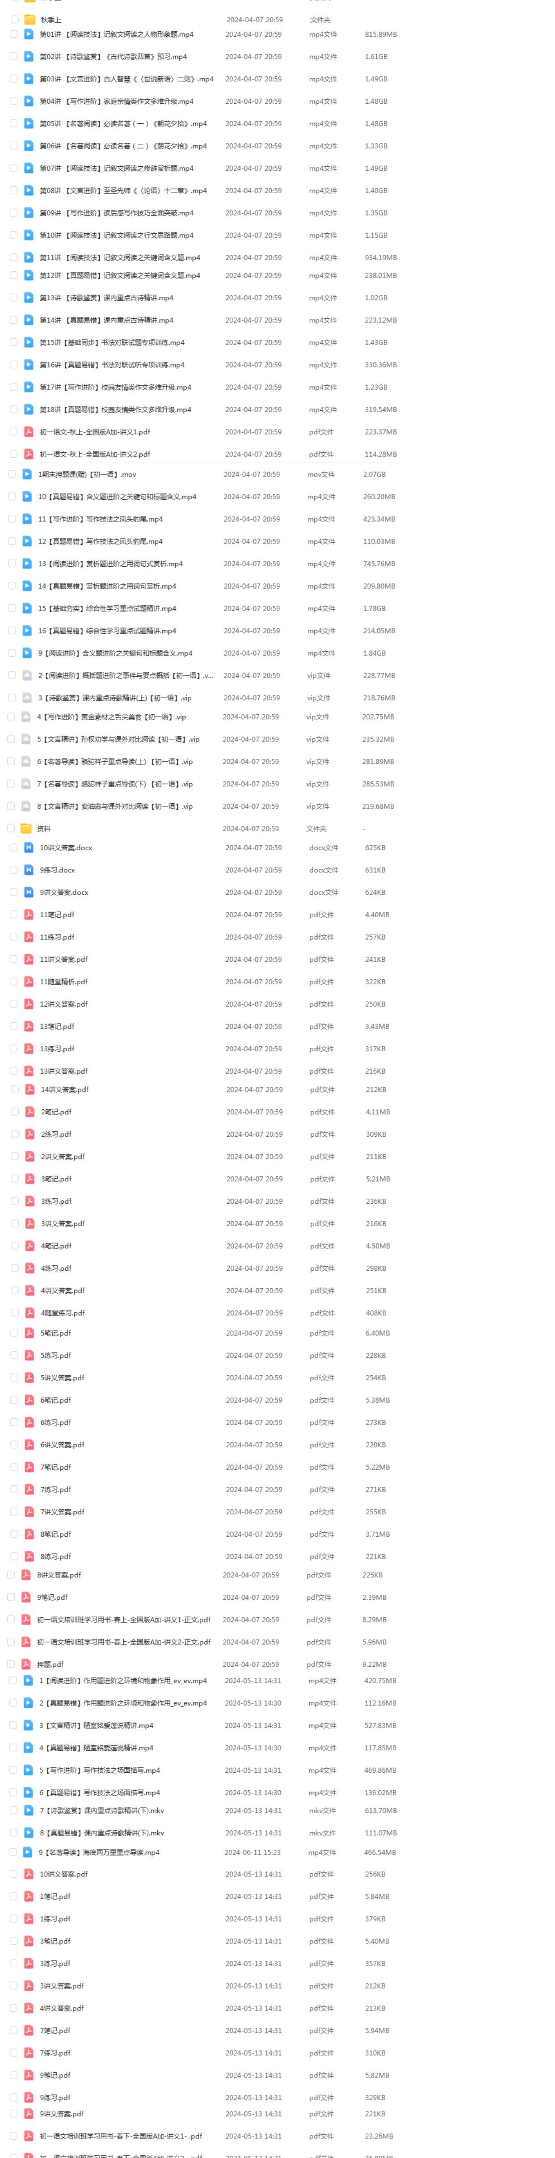Click the video icon for 第02讲 古代诗歌四首

pyautogui.click(x=29, y=57)
